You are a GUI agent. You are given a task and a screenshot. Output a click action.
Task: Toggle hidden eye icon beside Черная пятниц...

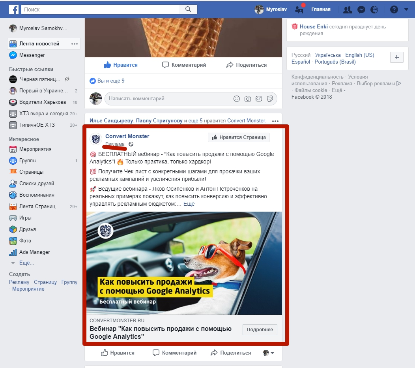(67, 79)
